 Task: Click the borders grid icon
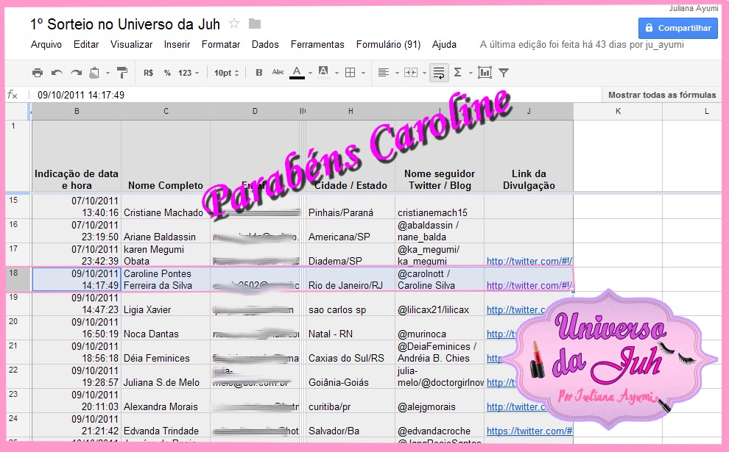(351, 73)
